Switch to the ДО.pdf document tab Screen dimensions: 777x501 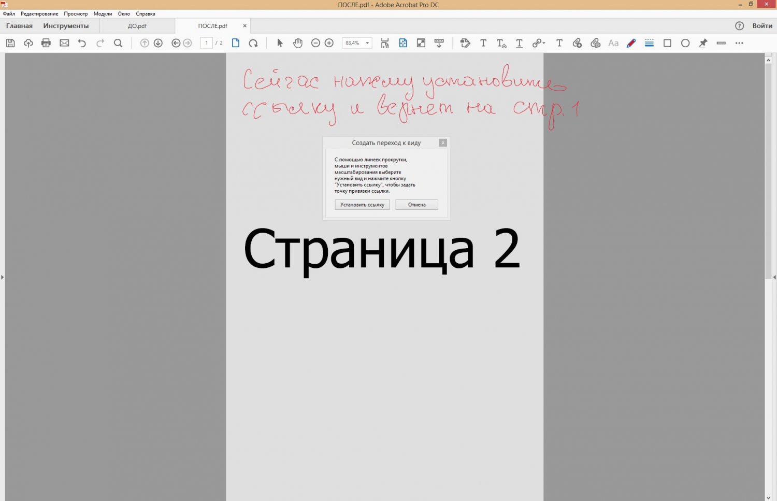click(137, 26)
